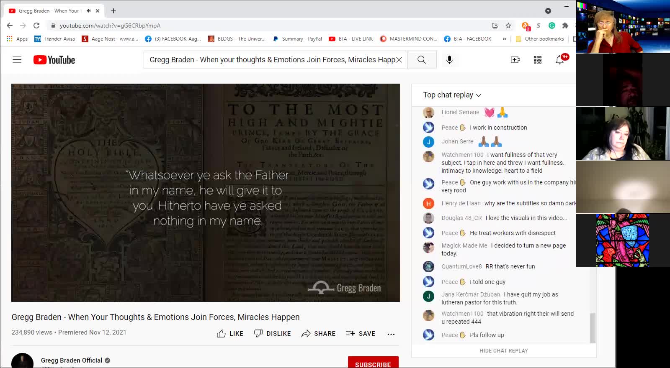Clear the YouTube search text
The width and height of the screenshot is (670, 368).
(399, 60)
